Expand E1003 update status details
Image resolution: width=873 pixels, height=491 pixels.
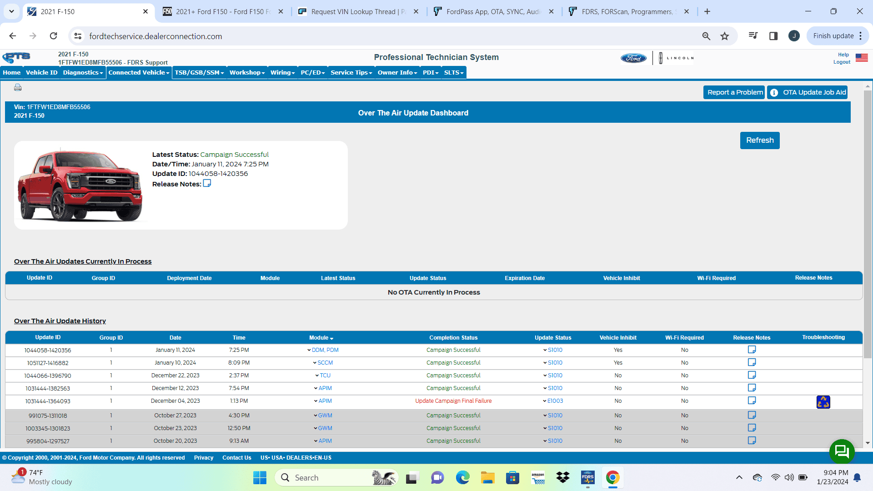pos(554,401)
